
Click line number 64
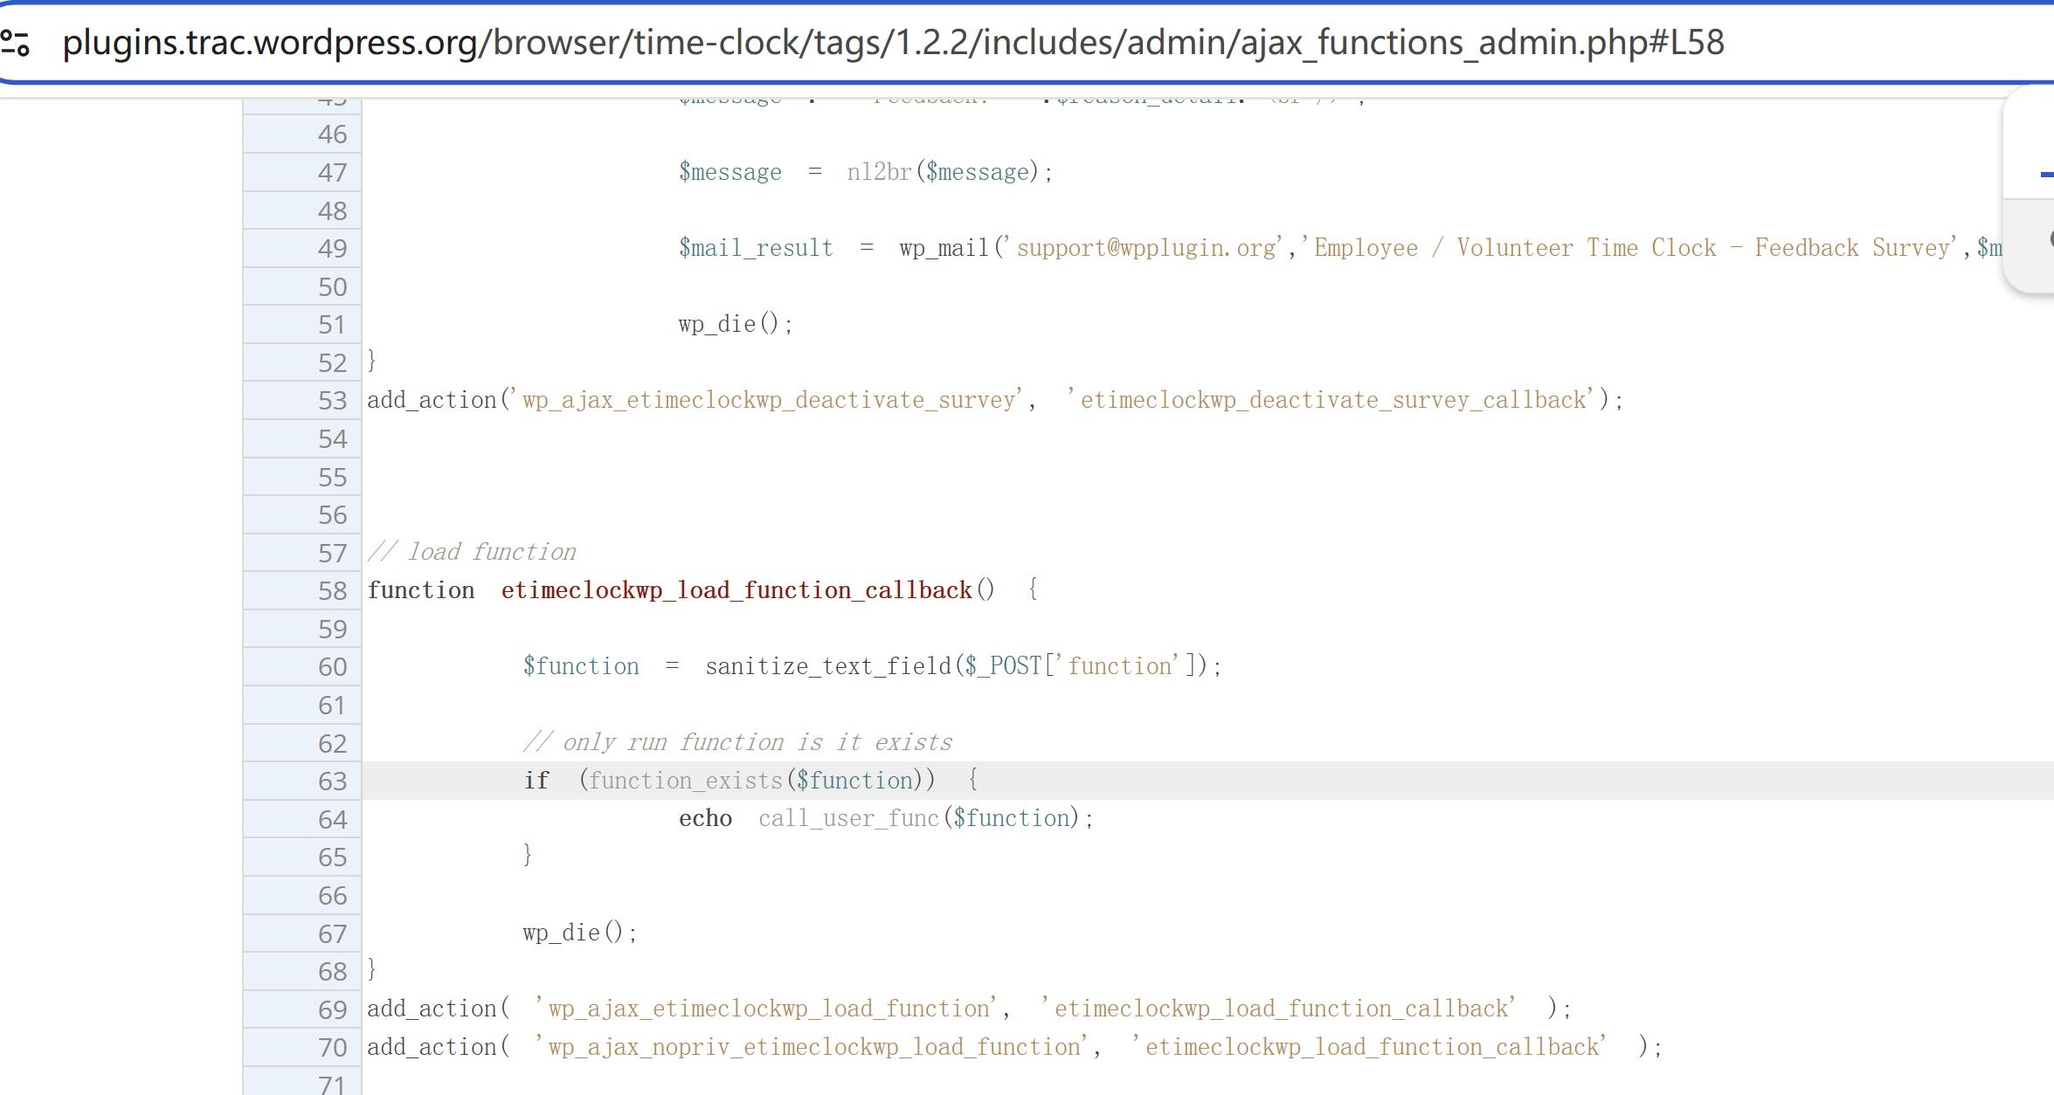(x=332, y=820)
